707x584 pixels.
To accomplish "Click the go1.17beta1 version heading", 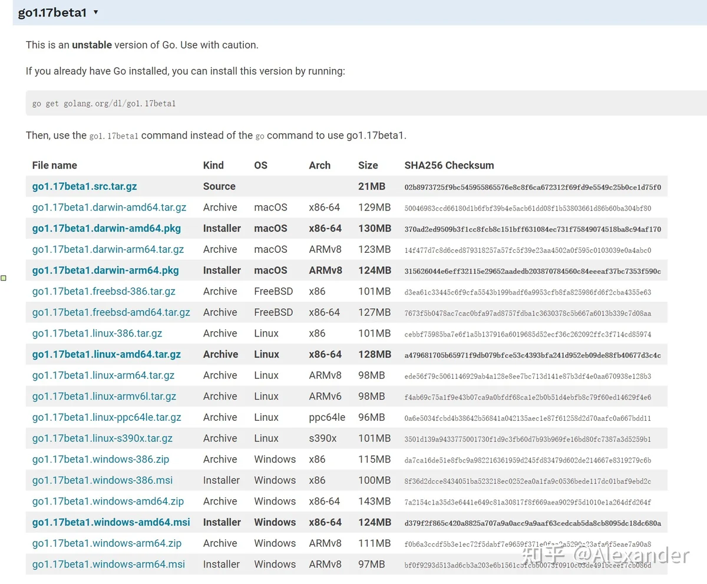I will tap(52, 12).
